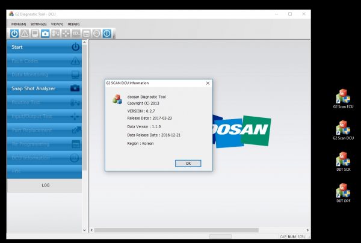
Task: Select Routine Test in the sidebar
Action: pyautogui.click(x=44, y=102)
